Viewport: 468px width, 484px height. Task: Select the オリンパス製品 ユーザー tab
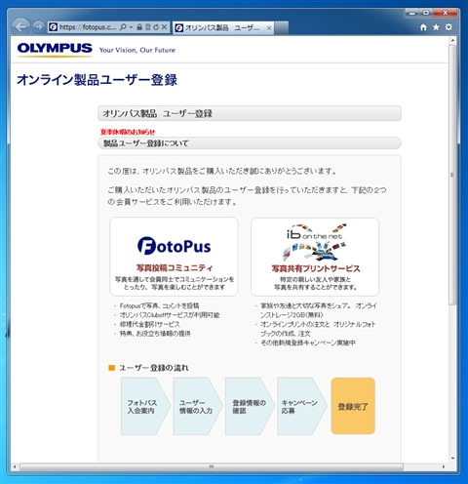pos(222,28)
